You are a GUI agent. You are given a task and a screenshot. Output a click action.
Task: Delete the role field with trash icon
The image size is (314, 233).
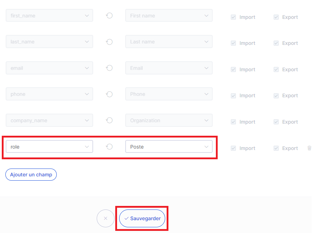click(309, 148)
